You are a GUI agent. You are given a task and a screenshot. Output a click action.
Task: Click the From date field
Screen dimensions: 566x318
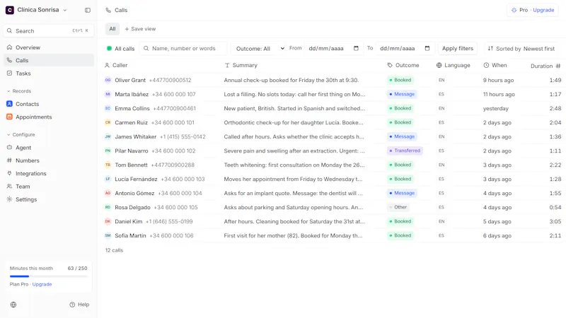pyautogui.click(x=333, y=48)
